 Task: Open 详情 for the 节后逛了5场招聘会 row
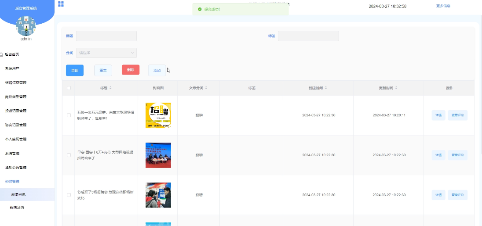click(x=438, y=195)
